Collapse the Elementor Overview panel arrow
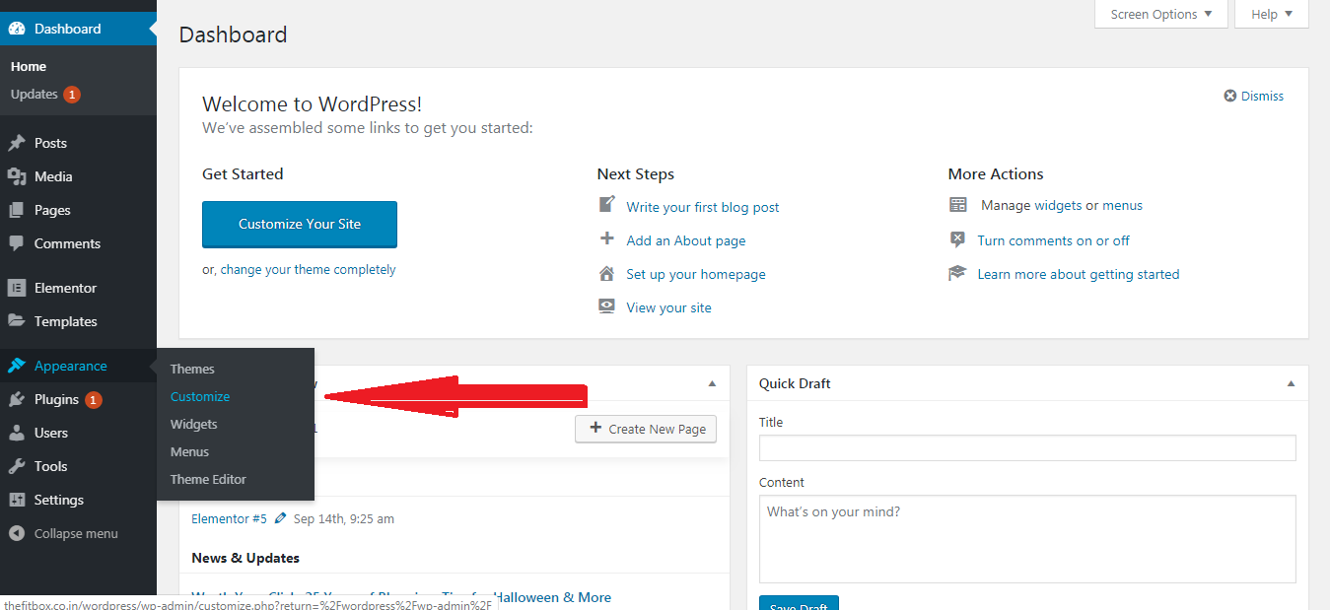1330x610 pixels. coord(712,383)
